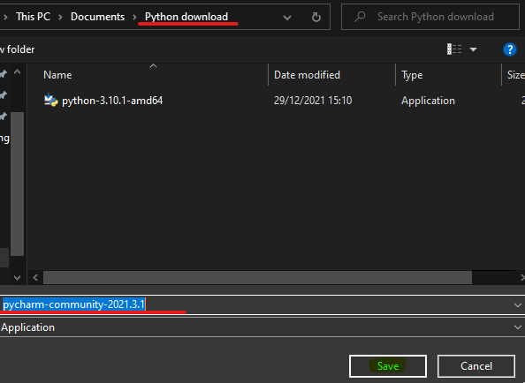Click the Save button

point(388,366)
